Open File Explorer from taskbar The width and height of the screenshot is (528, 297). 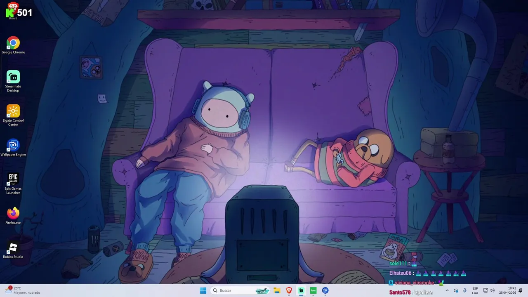click(277, 290)
